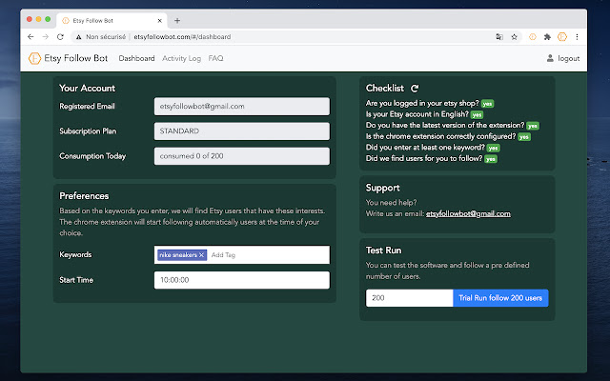Click the Start Time field
Screen dimensions: 610x381
241,280
